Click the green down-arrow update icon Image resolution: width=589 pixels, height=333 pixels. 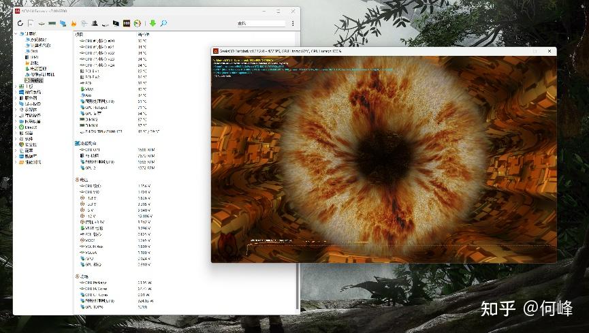tap(153, 23)
